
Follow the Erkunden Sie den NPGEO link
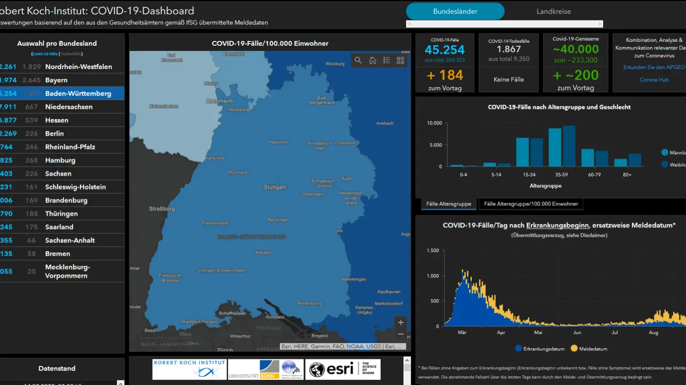click(x=654, y=67)
